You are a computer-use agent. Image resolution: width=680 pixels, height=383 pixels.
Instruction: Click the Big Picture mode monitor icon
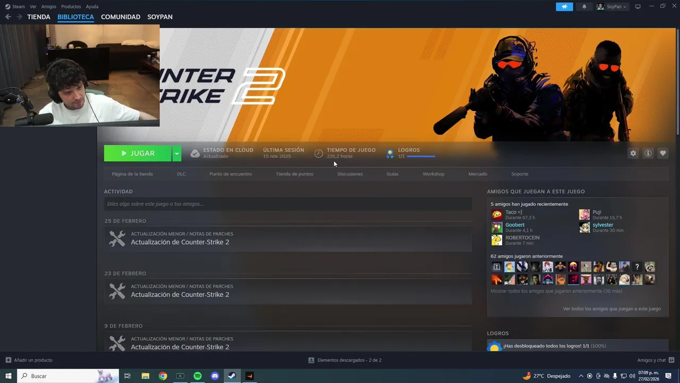point(638,6)
